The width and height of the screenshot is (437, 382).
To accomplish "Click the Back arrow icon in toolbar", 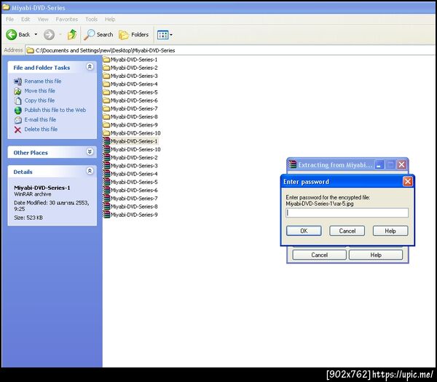I will (12, 35).
